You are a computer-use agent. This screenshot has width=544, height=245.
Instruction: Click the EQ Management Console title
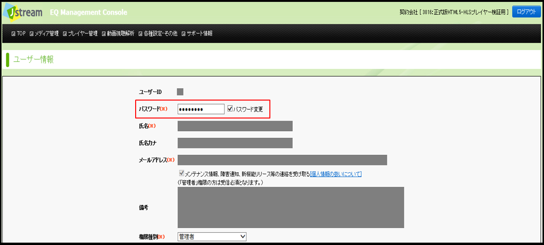coord(88,12)
